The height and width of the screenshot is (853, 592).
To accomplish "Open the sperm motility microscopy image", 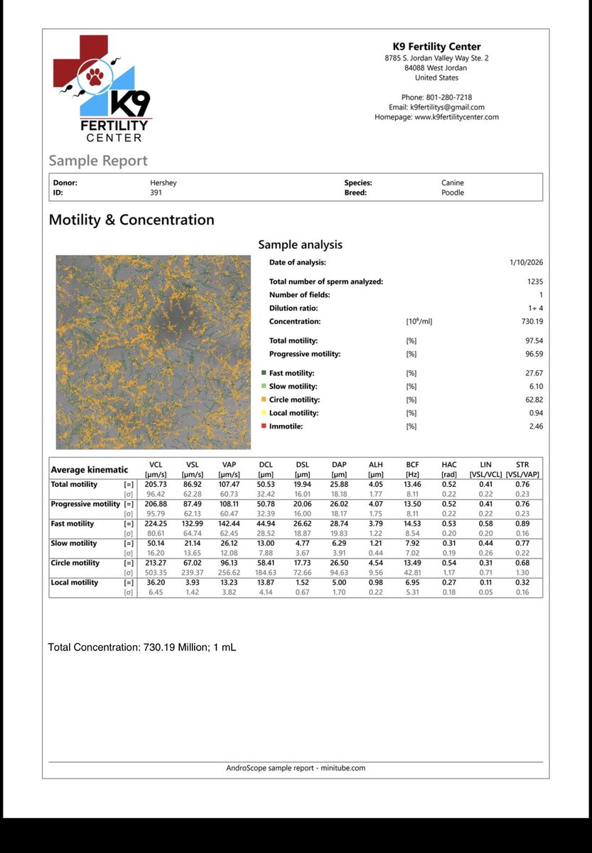I will pos(154,352).
